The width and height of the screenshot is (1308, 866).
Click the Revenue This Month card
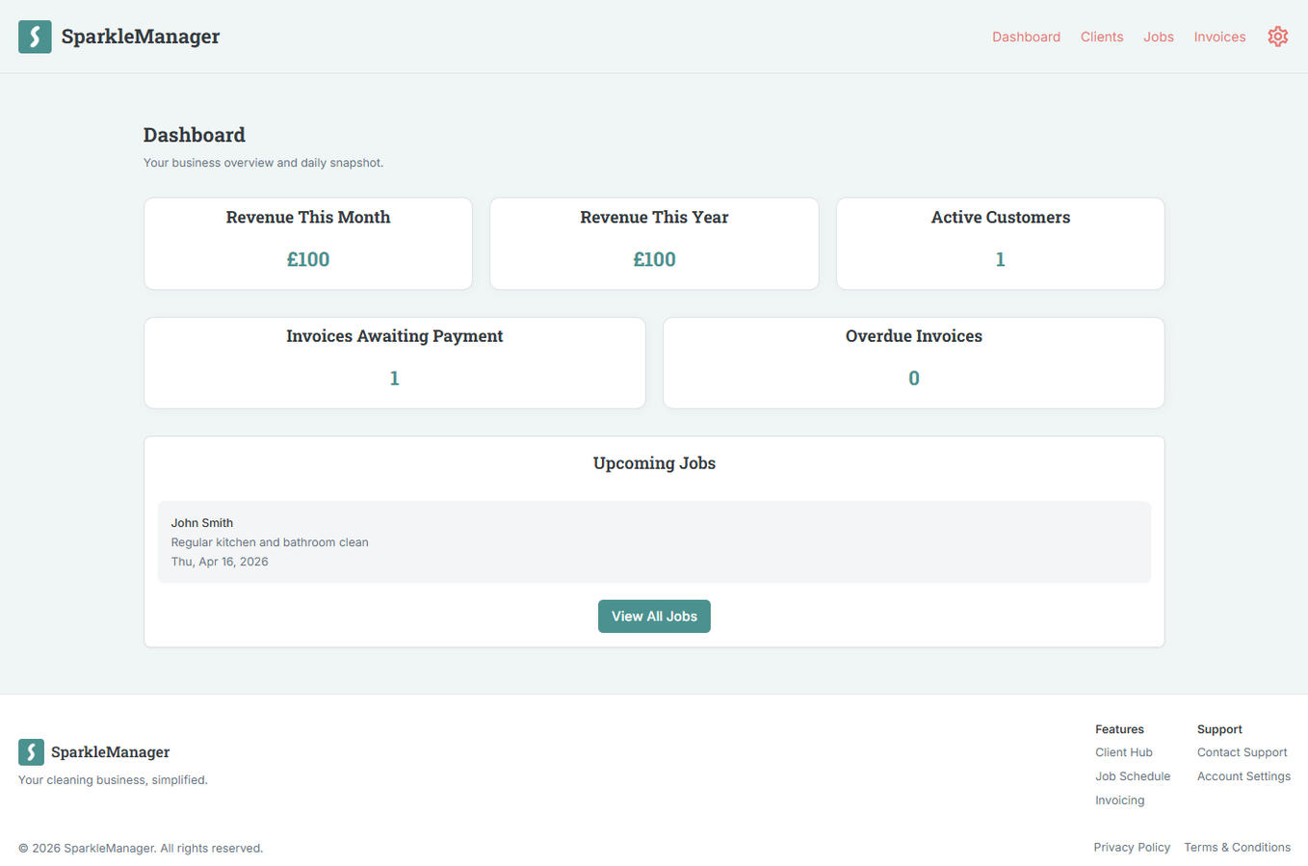308,243
